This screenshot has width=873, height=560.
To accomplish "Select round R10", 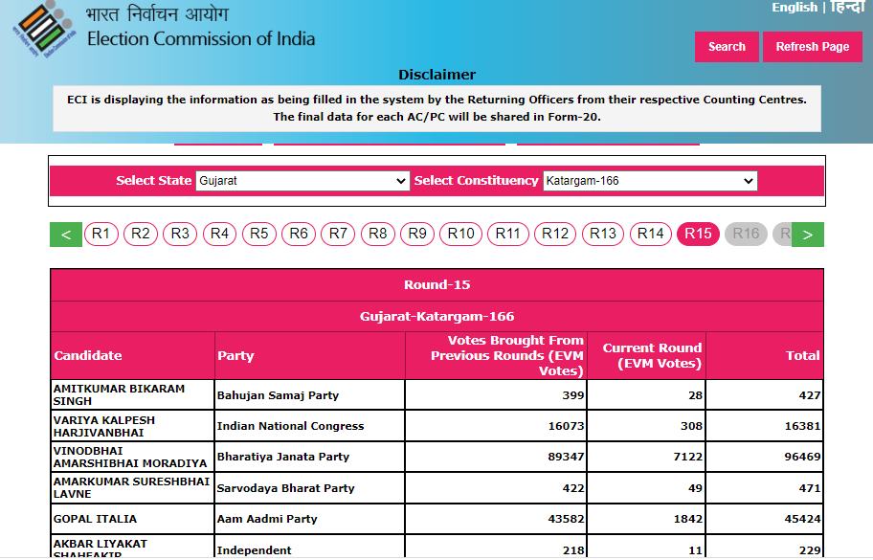I will click(x=461, y=234).
